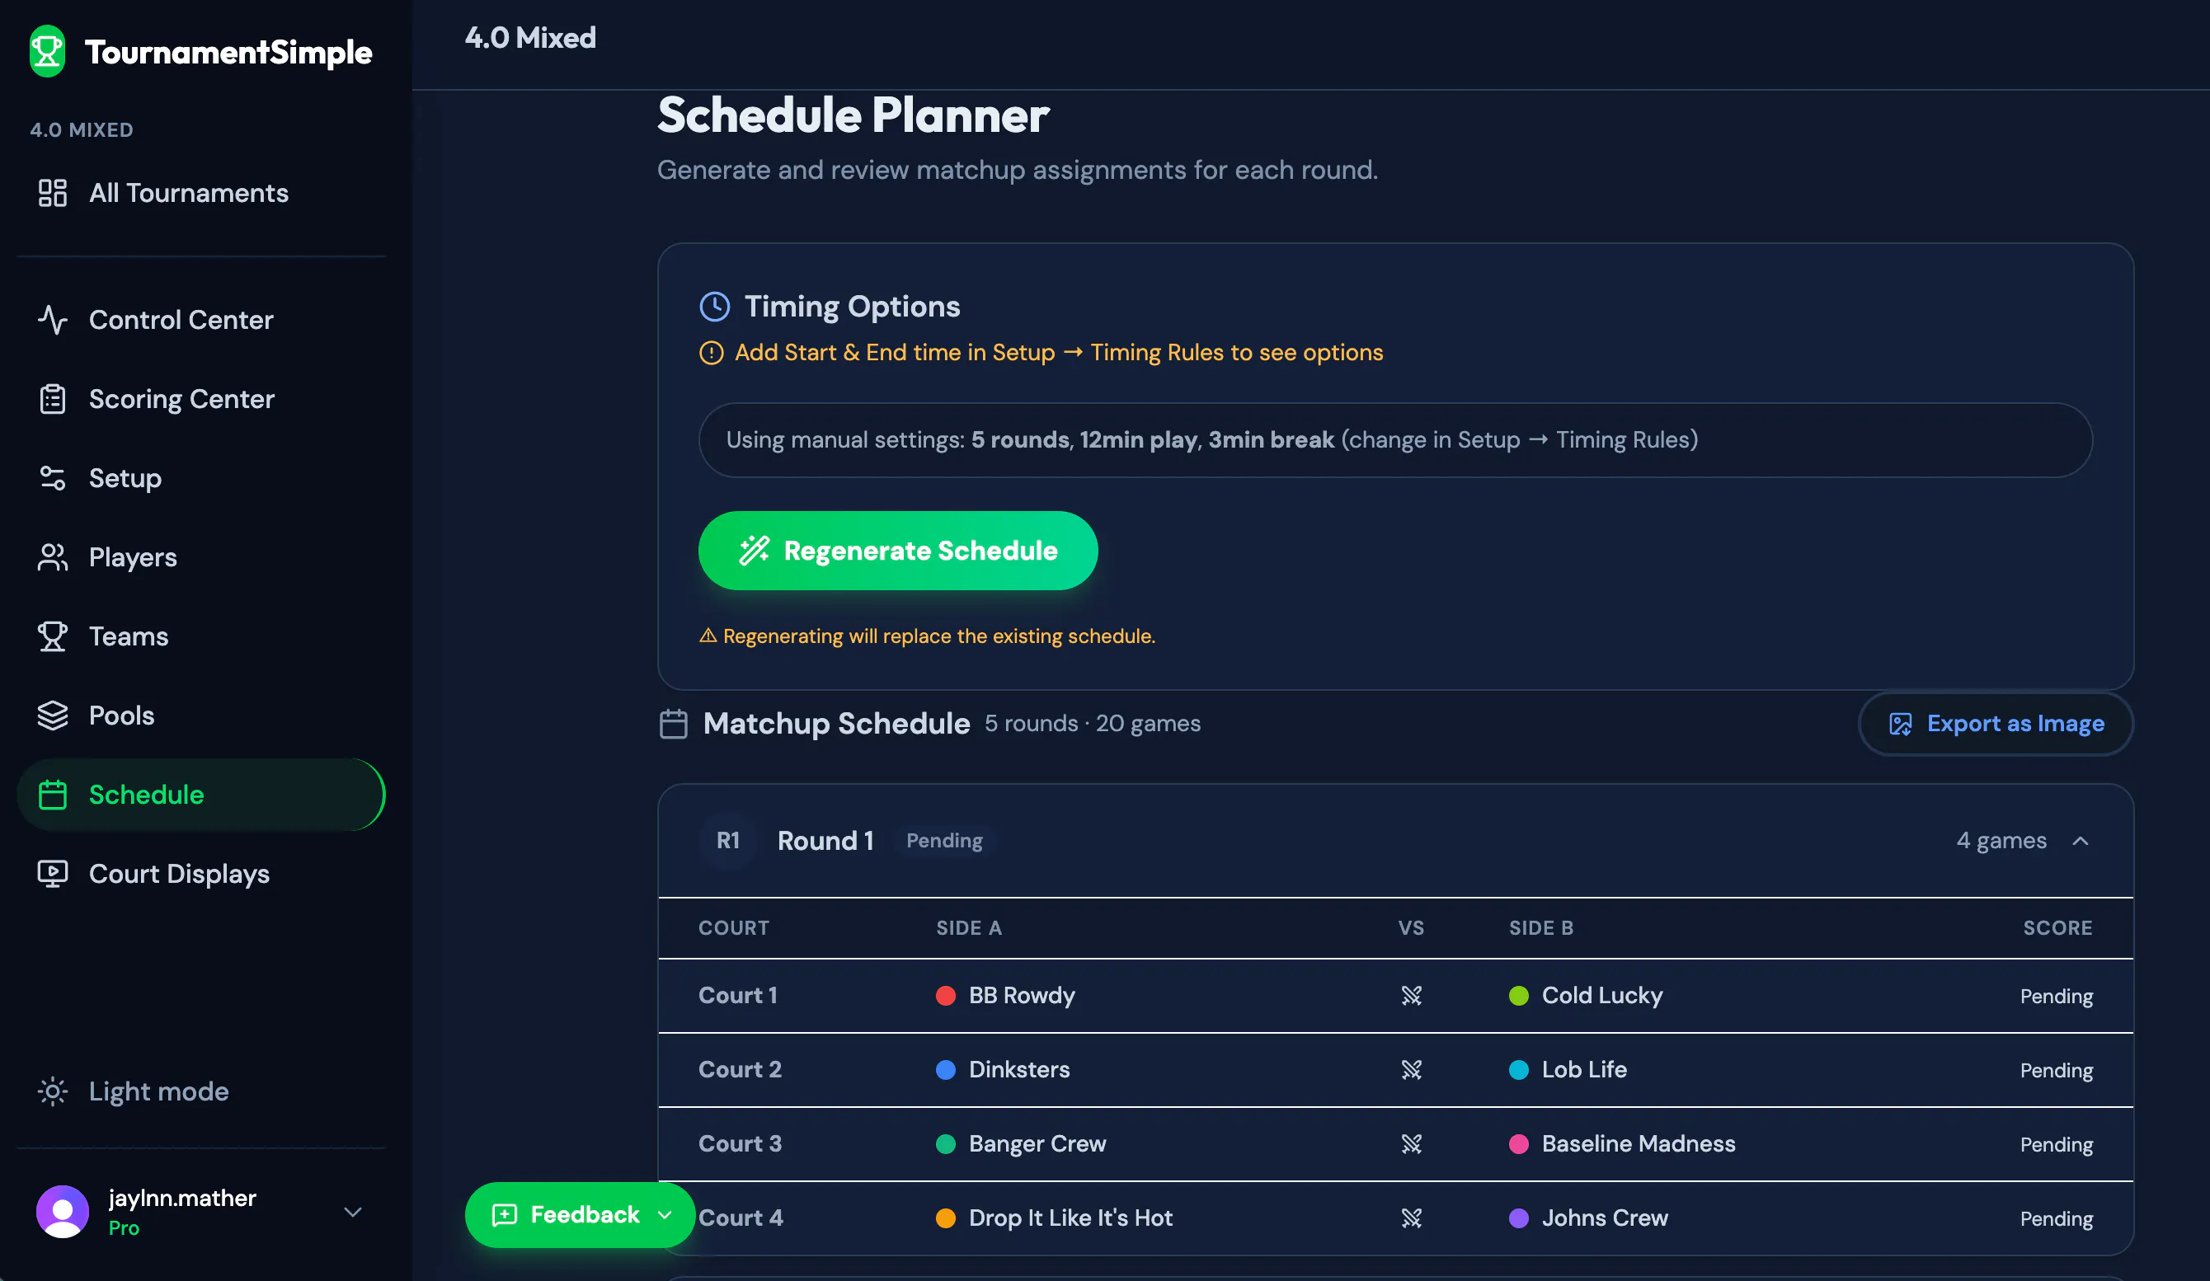
Task: Click the Pending status badge beside Round 1
Action: click(x=944, y=841)
